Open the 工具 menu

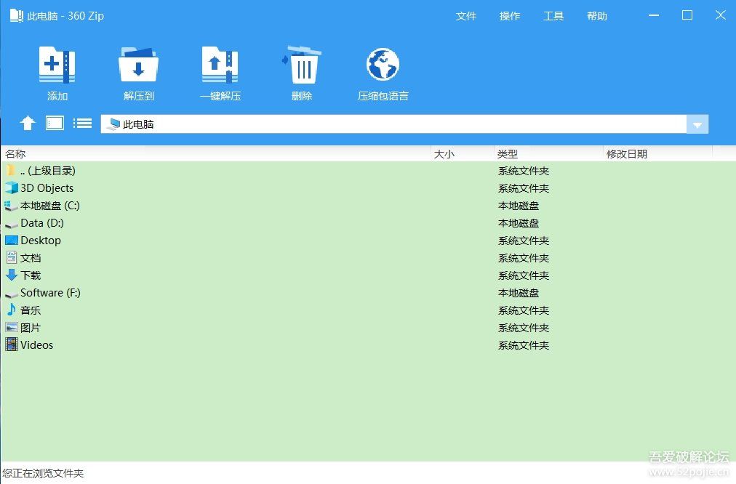tap(553, 16)
